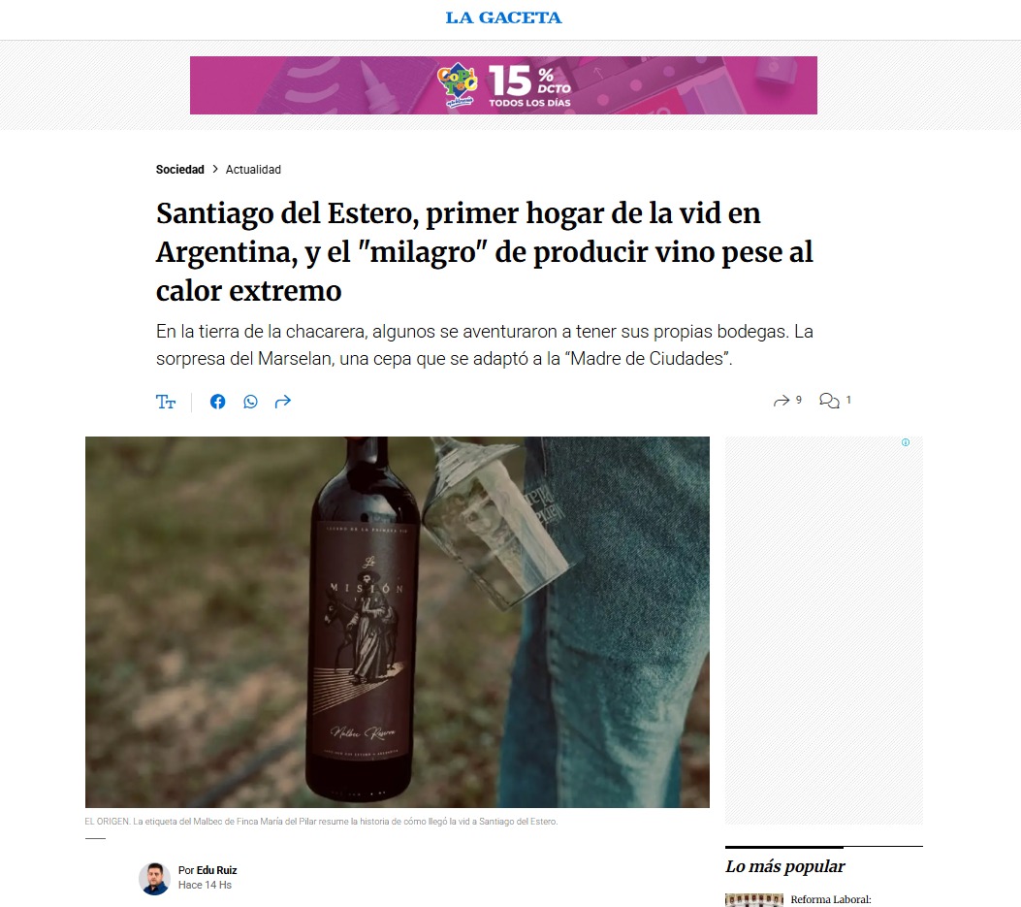Open the Copitec 15% discount banner
This screenshot has height=907, width=1021.
coord(503,85)
